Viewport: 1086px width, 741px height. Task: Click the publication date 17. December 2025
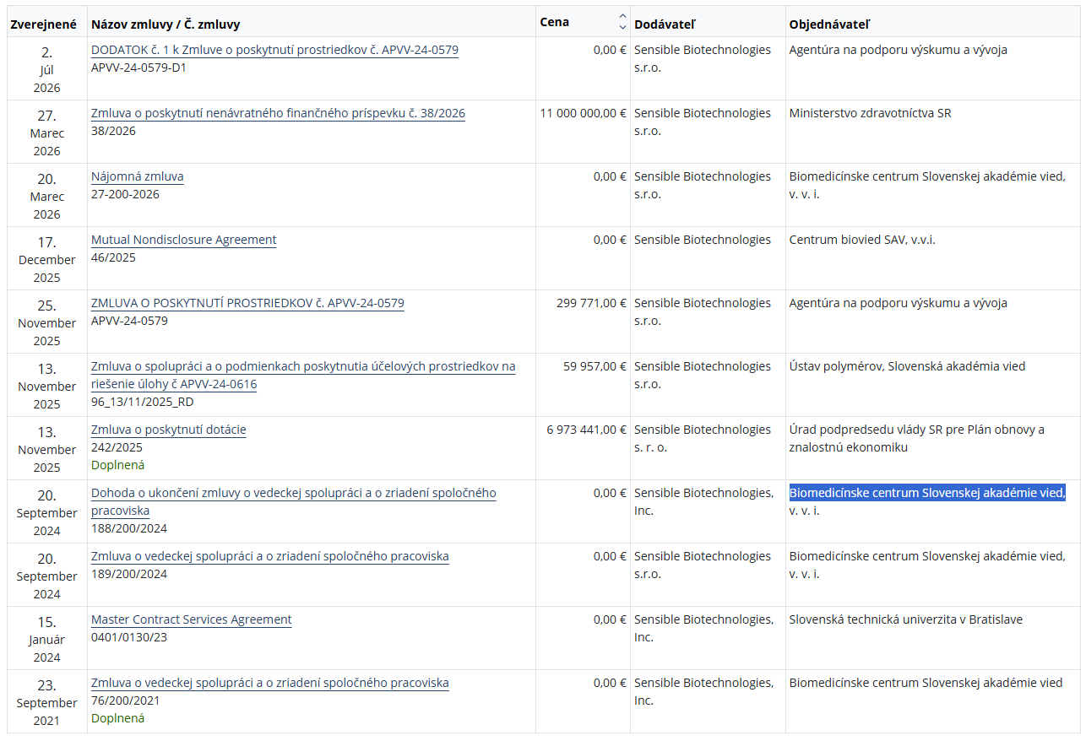[47, 258]
